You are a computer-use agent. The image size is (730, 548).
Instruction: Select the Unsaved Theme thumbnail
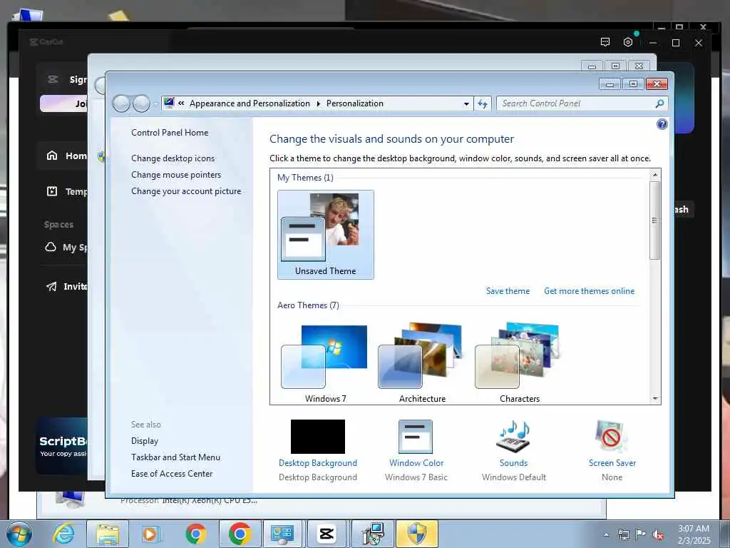(x=325, y=234)
